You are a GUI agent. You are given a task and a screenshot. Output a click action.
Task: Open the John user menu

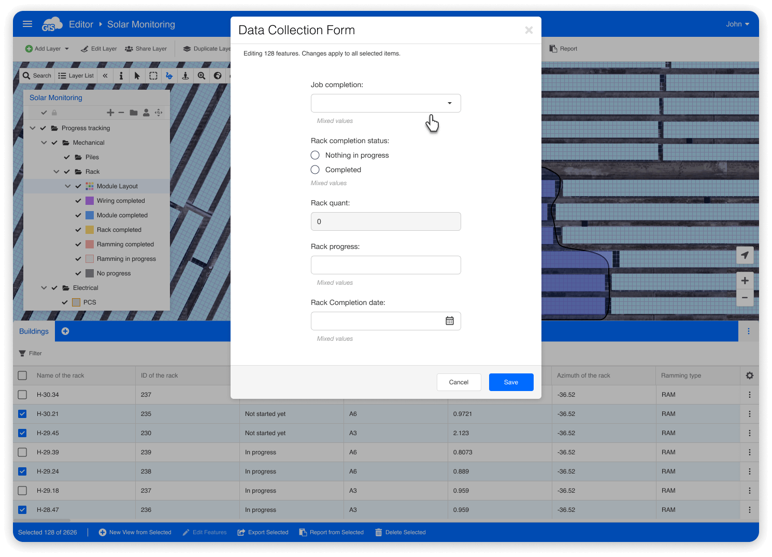tap(737, 24)
